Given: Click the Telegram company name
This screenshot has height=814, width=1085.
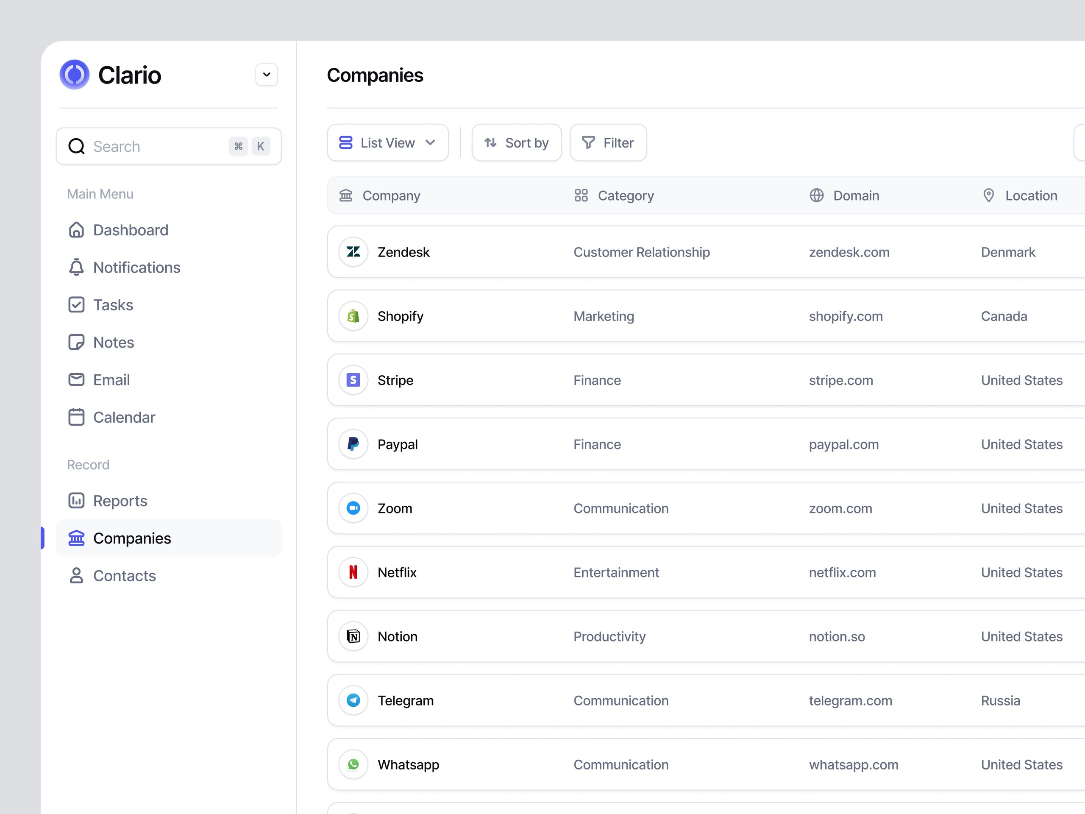Looking at the screenshot, I should (406, 701).
